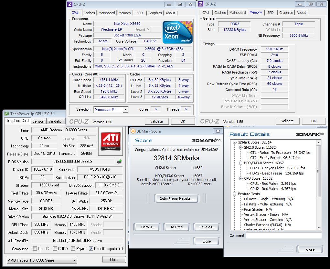
Task: Click the Core Speed value 4751.1 MHz
Action: (x=109, y=80)
